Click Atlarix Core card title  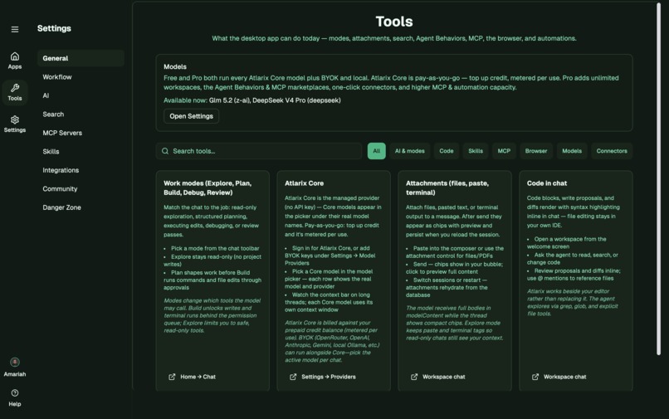(305, 183)
